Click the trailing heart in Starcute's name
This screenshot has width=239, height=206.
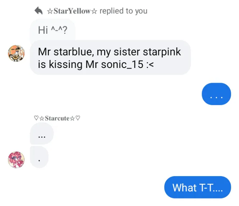coord(78,118)
